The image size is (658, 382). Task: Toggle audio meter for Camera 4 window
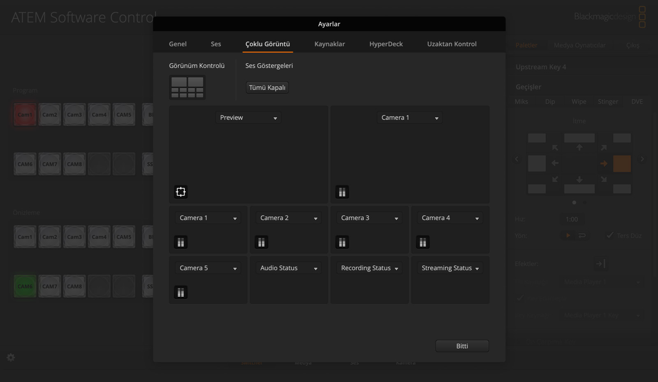point(423,242)
